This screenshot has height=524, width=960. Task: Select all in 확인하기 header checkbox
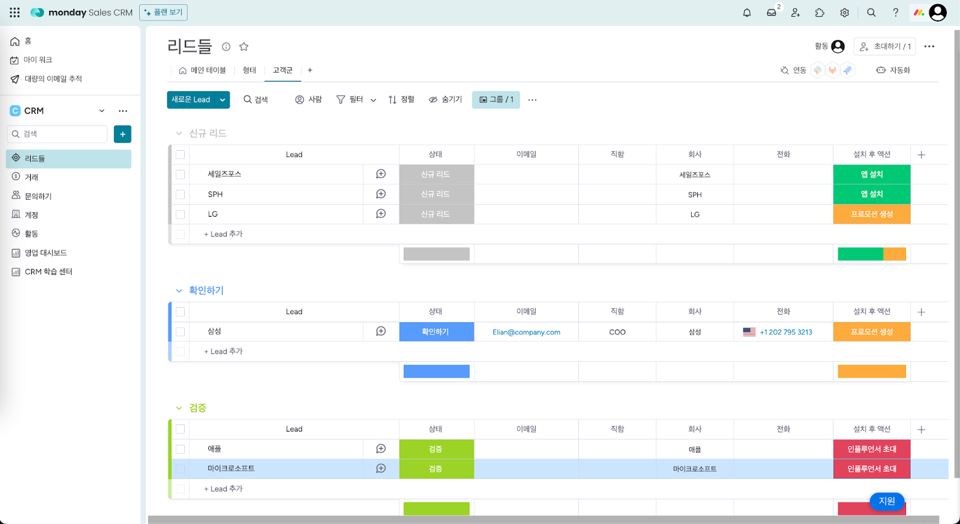pos(180,312)
